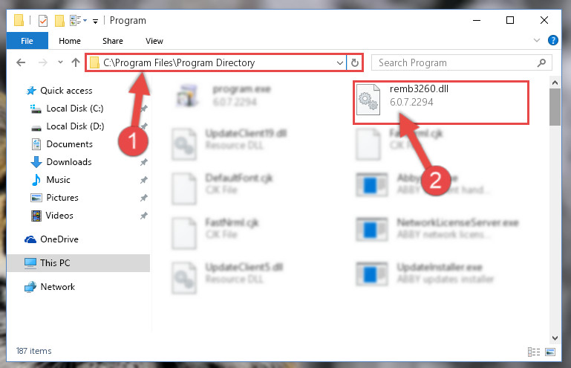Switch to large thumbnails view icon
Screen dimensions: 571x368
point(550,352)
